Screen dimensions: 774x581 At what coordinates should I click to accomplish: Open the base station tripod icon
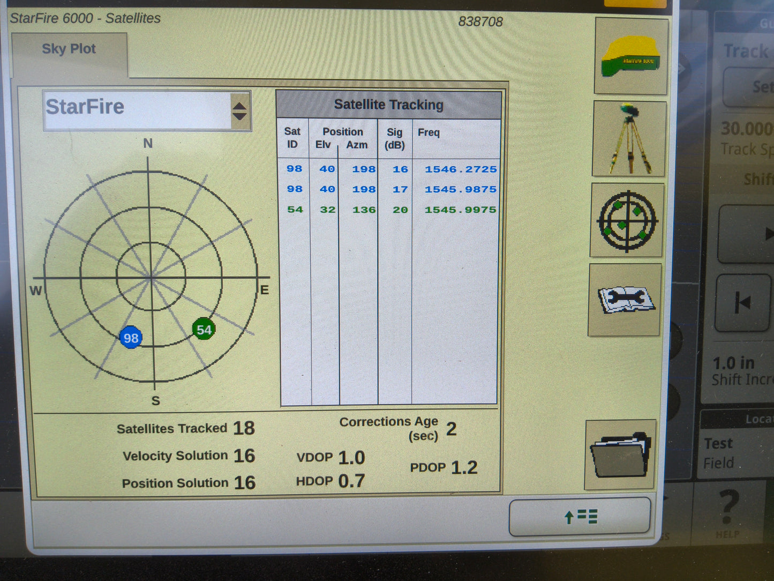tap(628, 138)
